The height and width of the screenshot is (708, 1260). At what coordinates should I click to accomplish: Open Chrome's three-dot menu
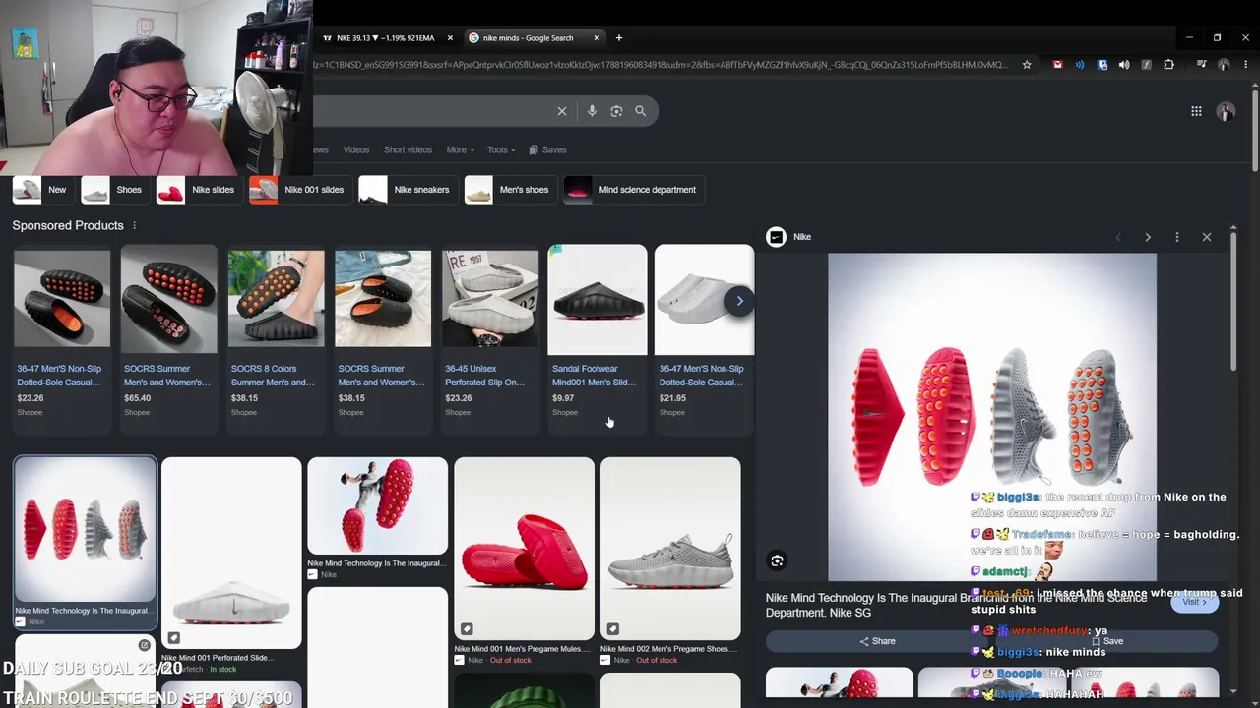pyautogui.click(x=1246, y=65)
